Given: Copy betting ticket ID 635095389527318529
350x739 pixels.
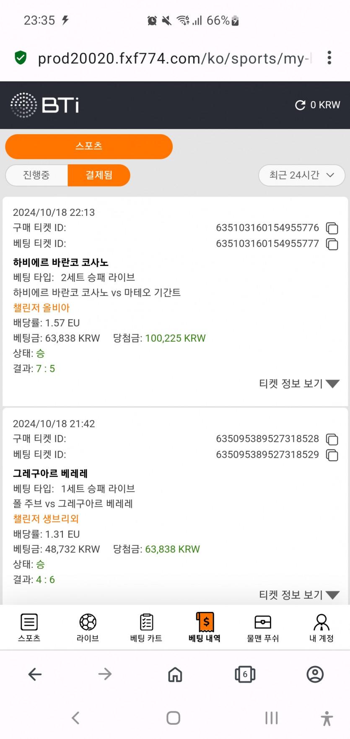Looking at the screenshot, I should pos(332,455).
